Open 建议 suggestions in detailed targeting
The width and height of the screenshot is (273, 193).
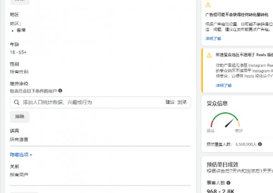pyautogui.click(x=170, y=102)
